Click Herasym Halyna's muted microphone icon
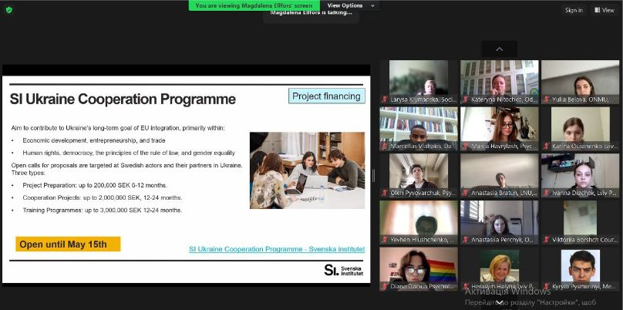623x310 pixels. tap(465, 286)
